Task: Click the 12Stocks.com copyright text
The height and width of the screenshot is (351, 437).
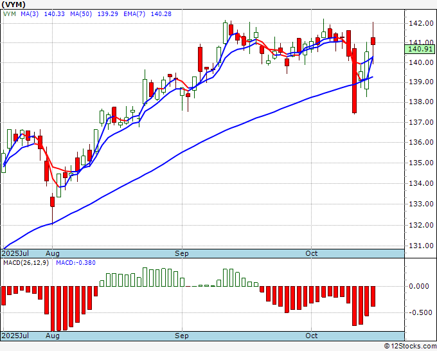Action: [410, 346]
